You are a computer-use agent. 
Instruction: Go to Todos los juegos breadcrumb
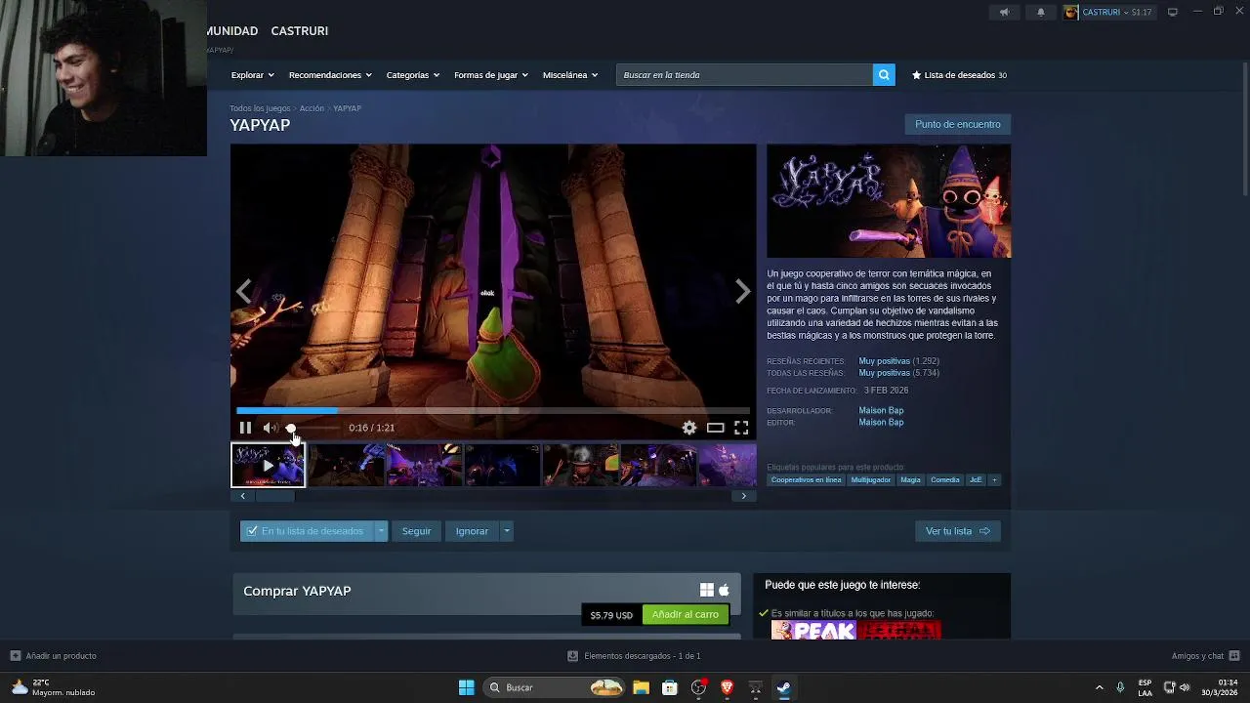pos(260,108)
